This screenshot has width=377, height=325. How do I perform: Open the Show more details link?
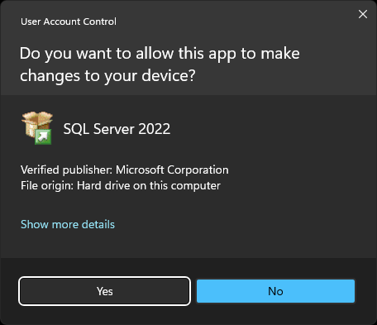click(68, 224)
